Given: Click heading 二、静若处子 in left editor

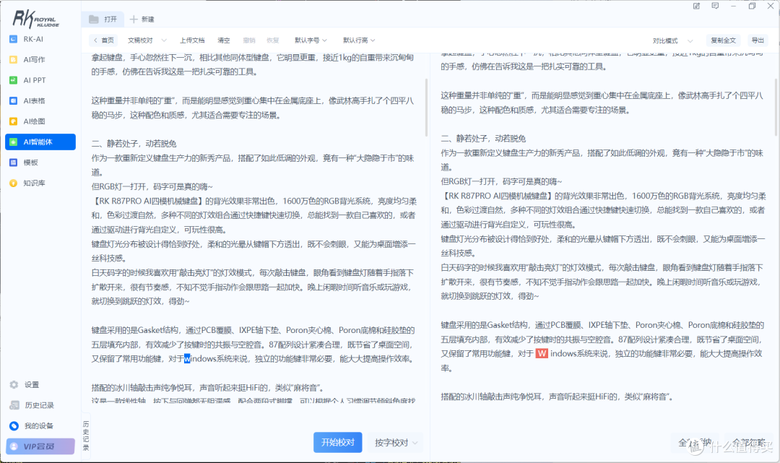Looking at the screenshot, I should (x=134, y=144).
